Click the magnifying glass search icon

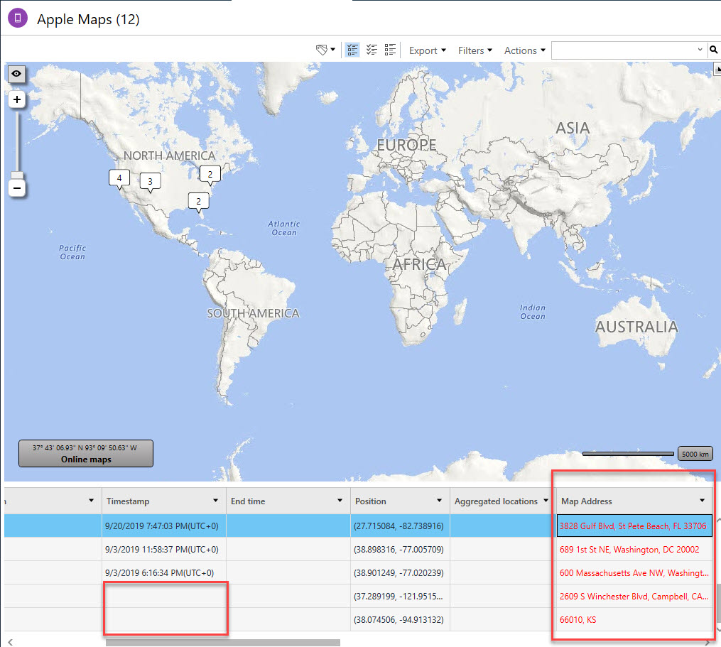[x=713, y=50]
